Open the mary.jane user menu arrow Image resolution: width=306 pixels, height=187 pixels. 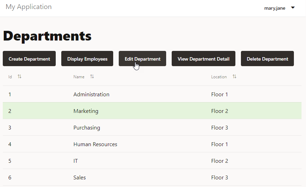coord(293,8)
